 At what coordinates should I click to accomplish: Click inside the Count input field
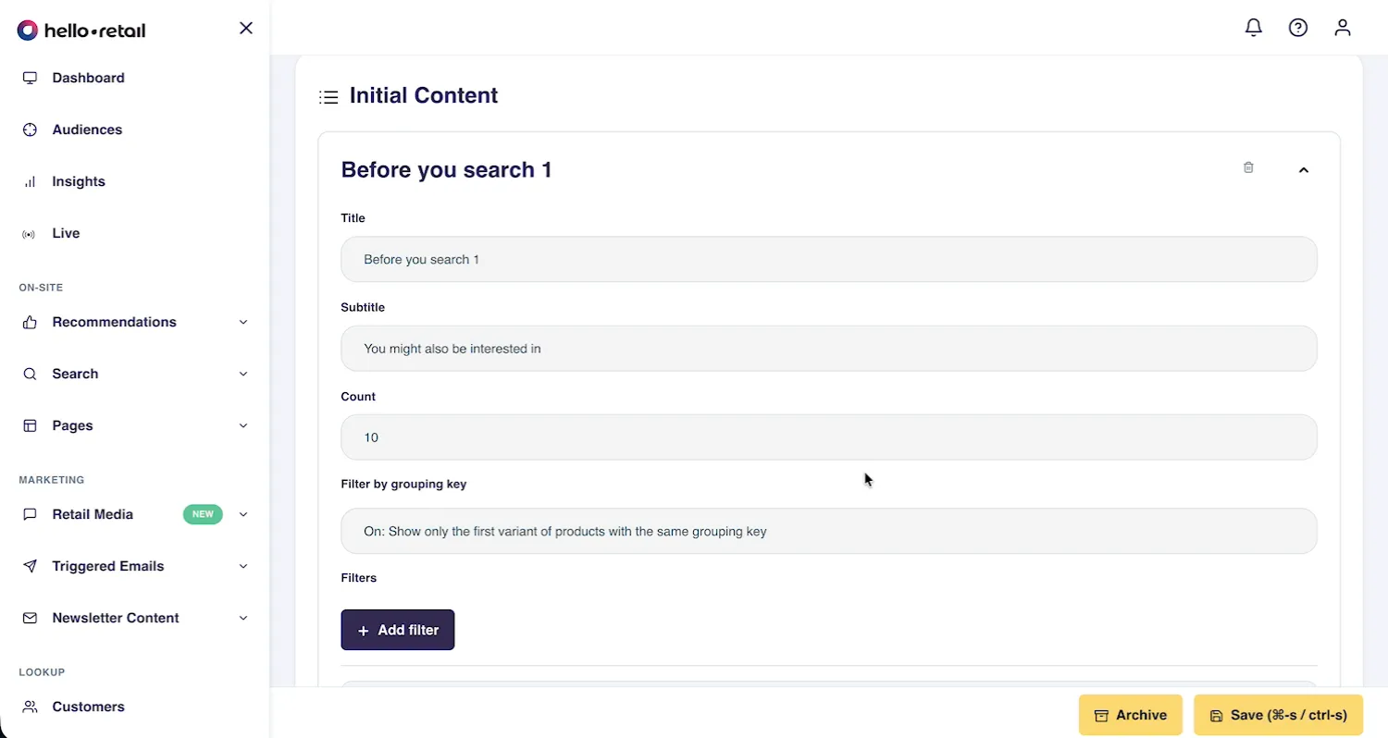click(828, 437)
